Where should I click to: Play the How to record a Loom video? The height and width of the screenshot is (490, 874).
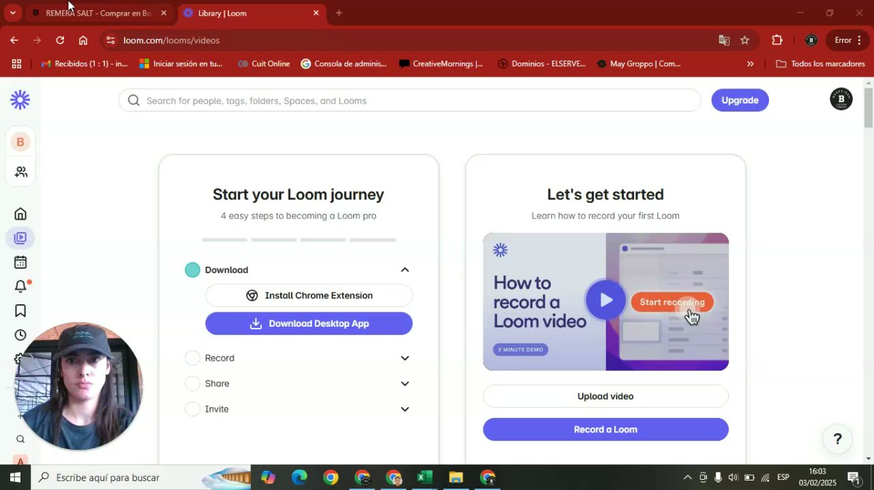pos(605,300)
